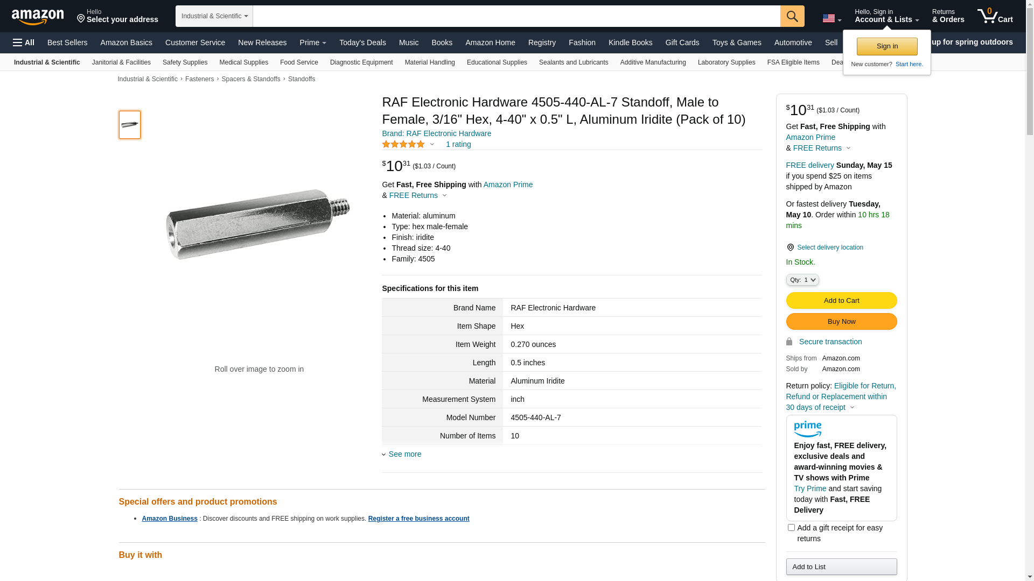Open the Safety Supplies category tab

(185, 62)
